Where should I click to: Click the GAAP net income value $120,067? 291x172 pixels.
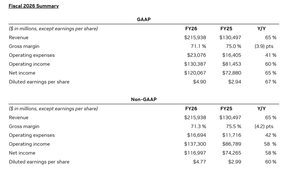tap(195, 73)
